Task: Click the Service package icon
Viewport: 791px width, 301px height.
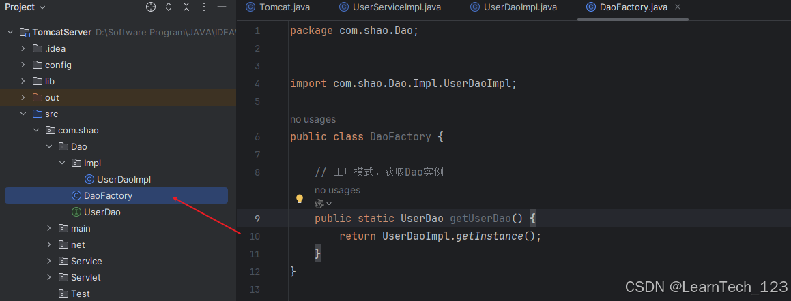Action: [63, 262]
